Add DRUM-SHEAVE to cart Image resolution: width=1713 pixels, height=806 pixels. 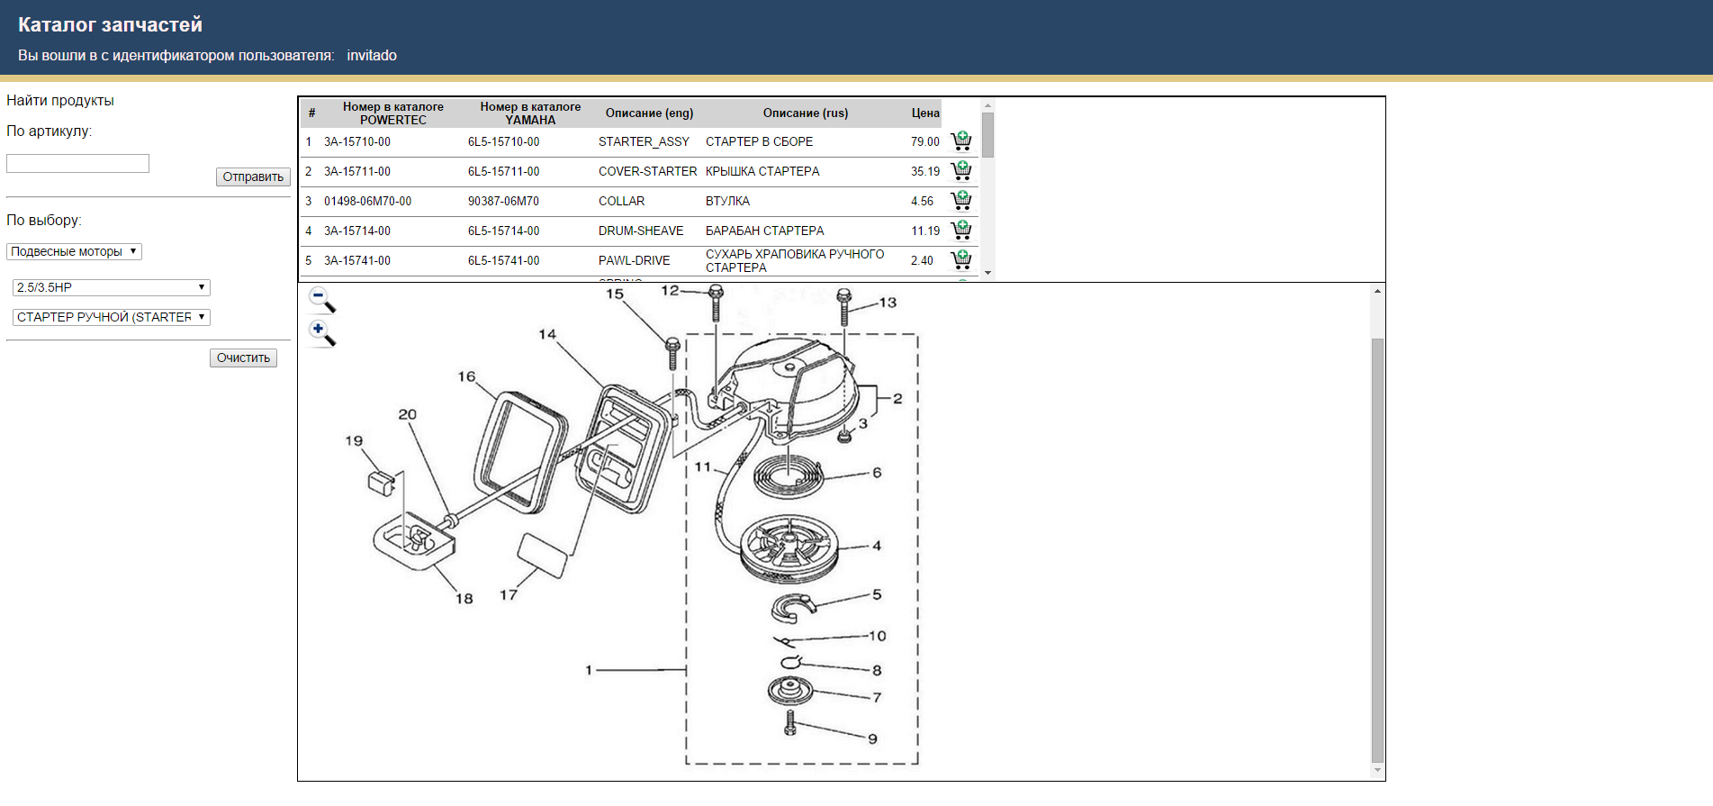pyautogui.click(x=961, y=230)
